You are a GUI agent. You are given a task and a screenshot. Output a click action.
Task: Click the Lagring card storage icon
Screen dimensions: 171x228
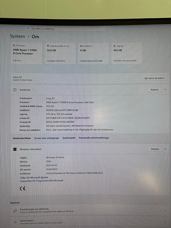click(x=114, y=46)
